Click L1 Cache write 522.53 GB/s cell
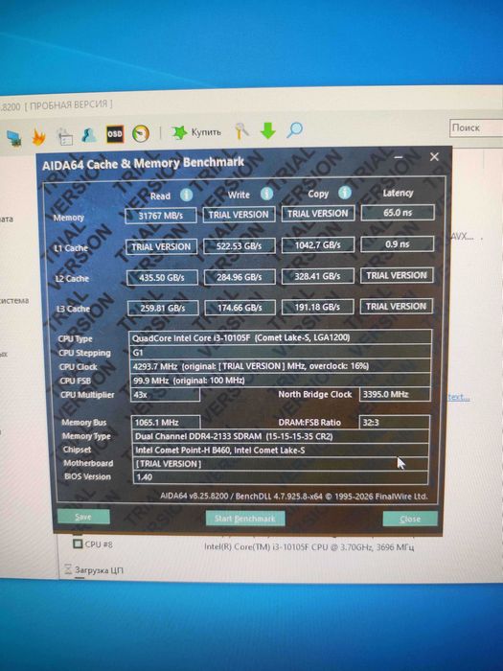Viewport: 503px width, 671px height. click(240, 246)
